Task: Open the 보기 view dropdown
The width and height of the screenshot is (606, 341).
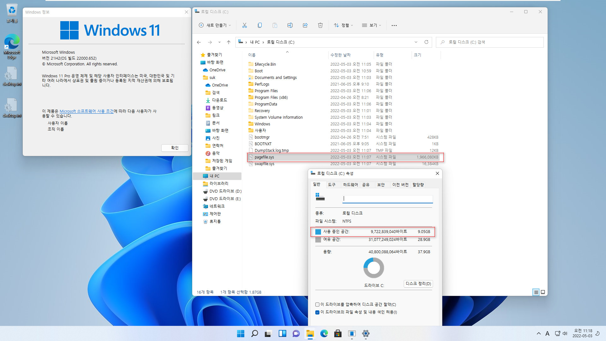Action: coord(371,25)
